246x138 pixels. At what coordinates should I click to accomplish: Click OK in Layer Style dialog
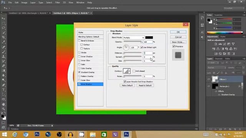[178, 32]
